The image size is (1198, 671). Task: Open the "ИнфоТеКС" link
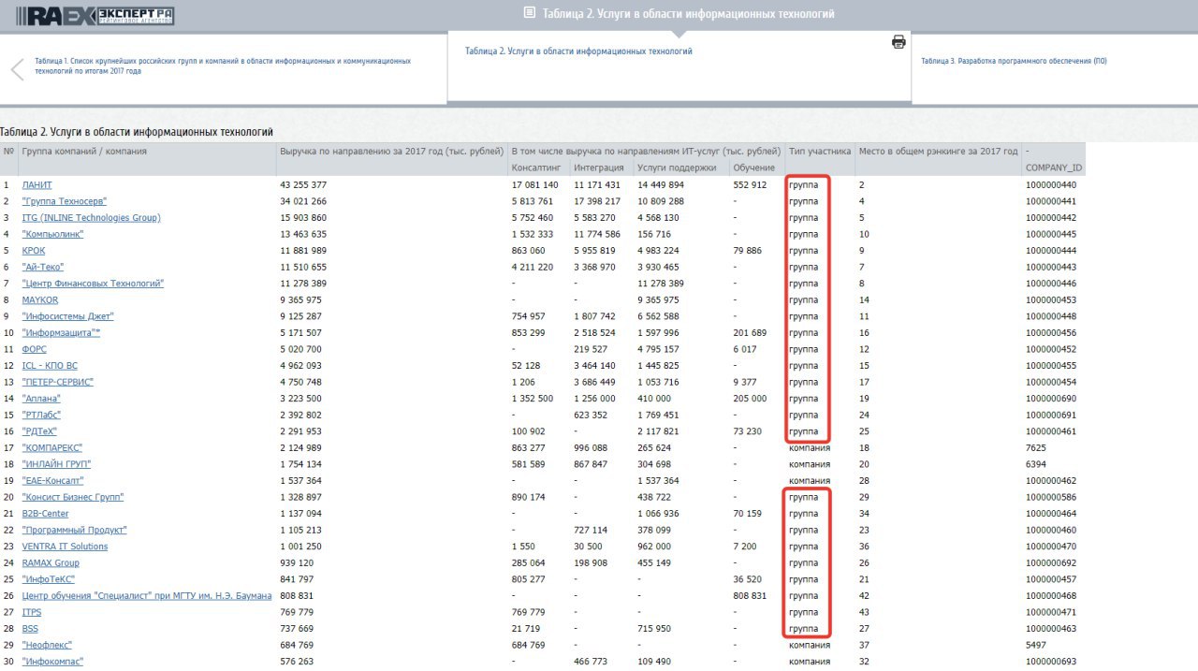pyautogui.click(x=49, y=579)
